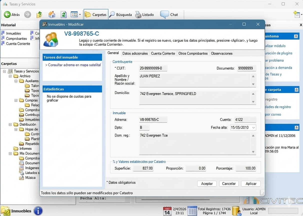303x216 pixels.
Task: Click the user database icon in status bar
Action: (237, 211)
